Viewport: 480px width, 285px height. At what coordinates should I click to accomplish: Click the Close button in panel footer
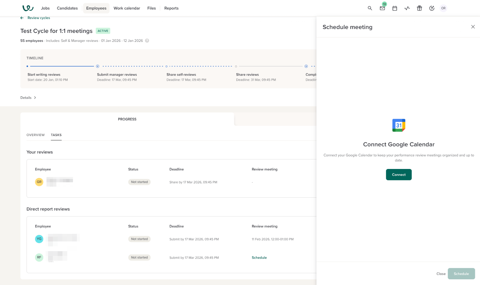pos(441,274)
